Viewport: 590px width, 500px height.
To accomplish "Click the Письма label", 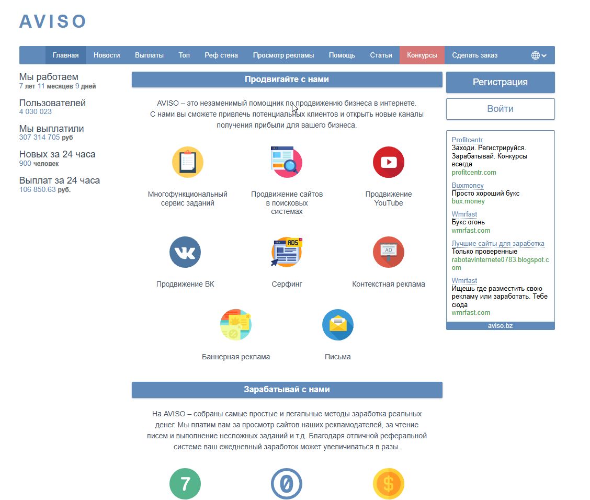I will point(338,357).
